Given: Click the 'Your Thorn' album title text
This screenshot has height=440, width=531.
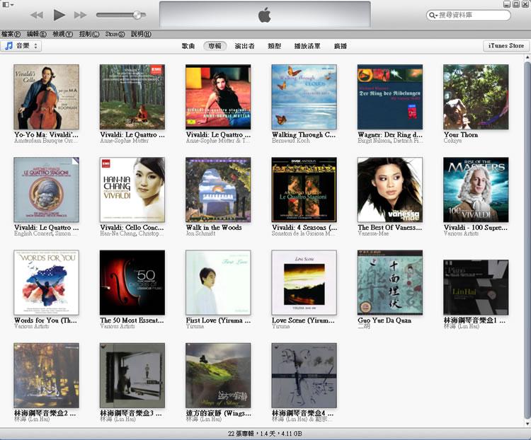Looking at the screenshot, I should point(461,134).
